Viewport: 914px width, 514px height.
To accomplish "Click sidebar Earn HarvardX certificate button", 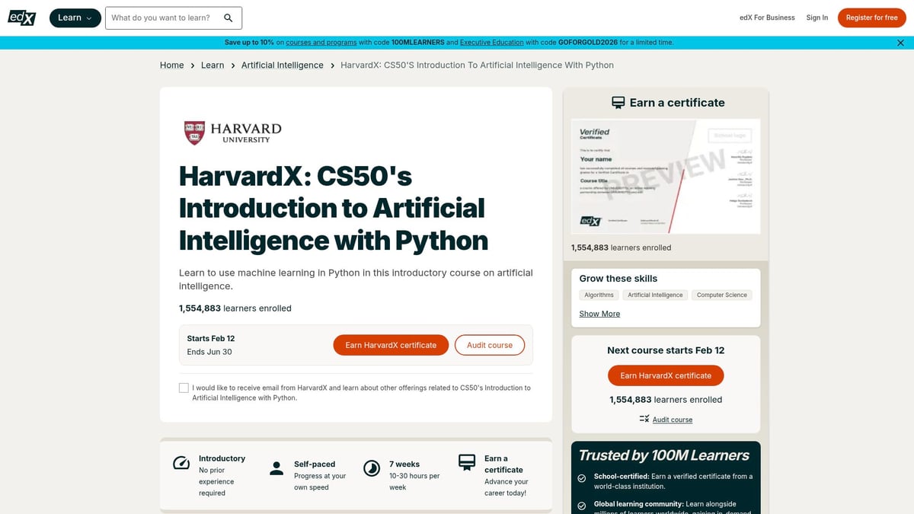I will (666, 375).
